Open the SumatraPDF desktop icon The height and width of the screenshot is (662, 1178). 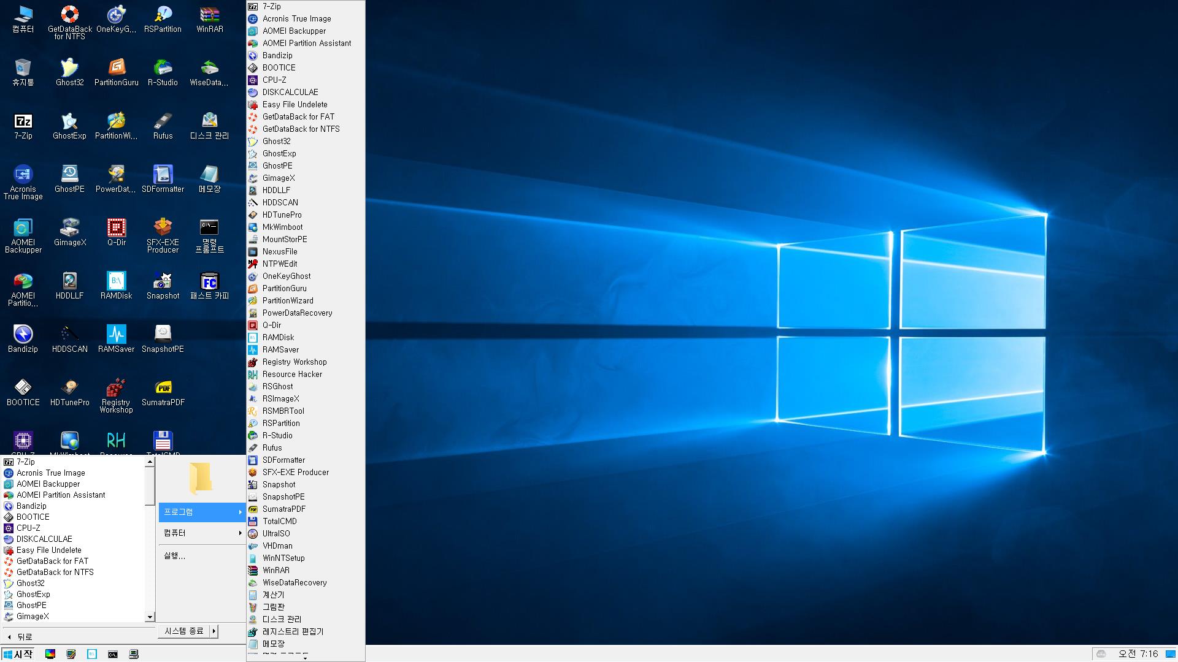163,392
